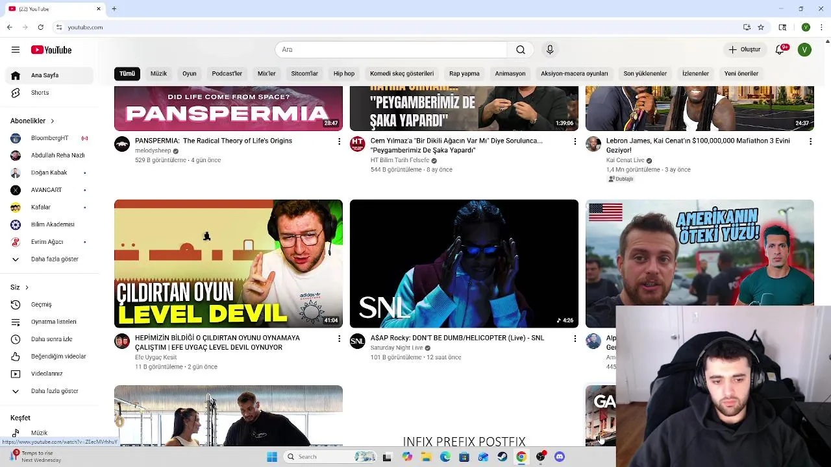Select the Animasyon filter chip

coord(510,73)
